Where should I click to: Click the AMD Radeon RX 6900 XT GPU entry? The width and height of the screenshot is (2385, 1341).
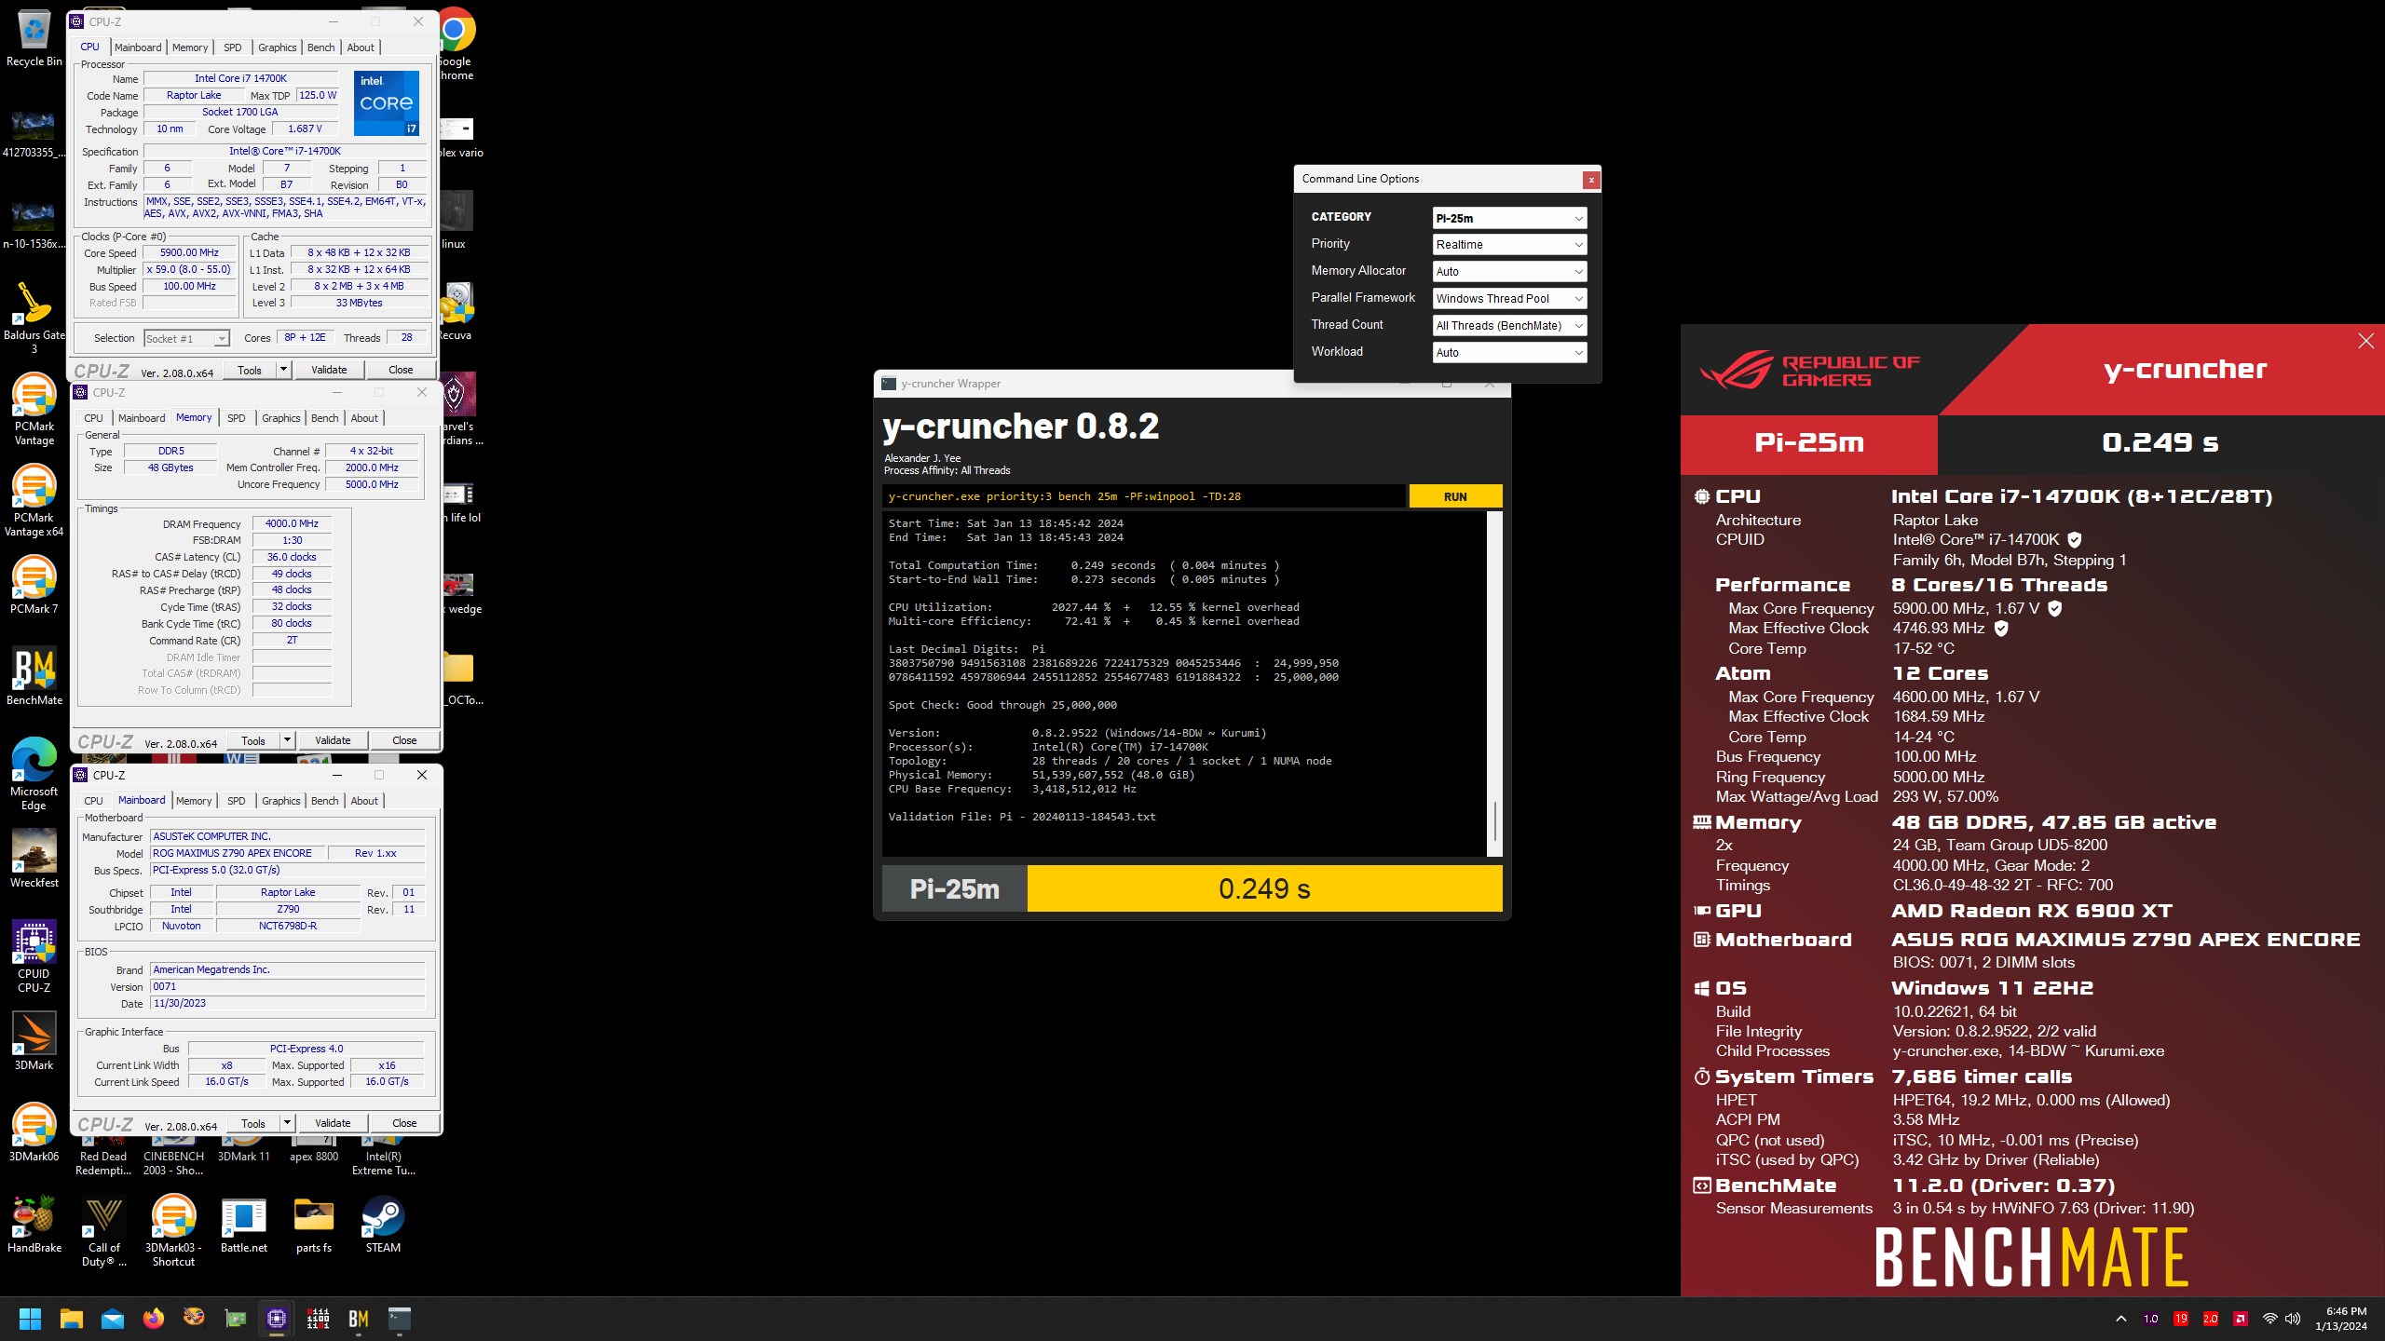(2031, 911)
